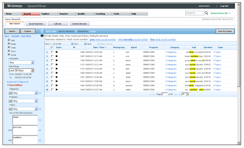Select the checkbox for result row 3
The image size is (244, 148).
click(x=52, y=60)
